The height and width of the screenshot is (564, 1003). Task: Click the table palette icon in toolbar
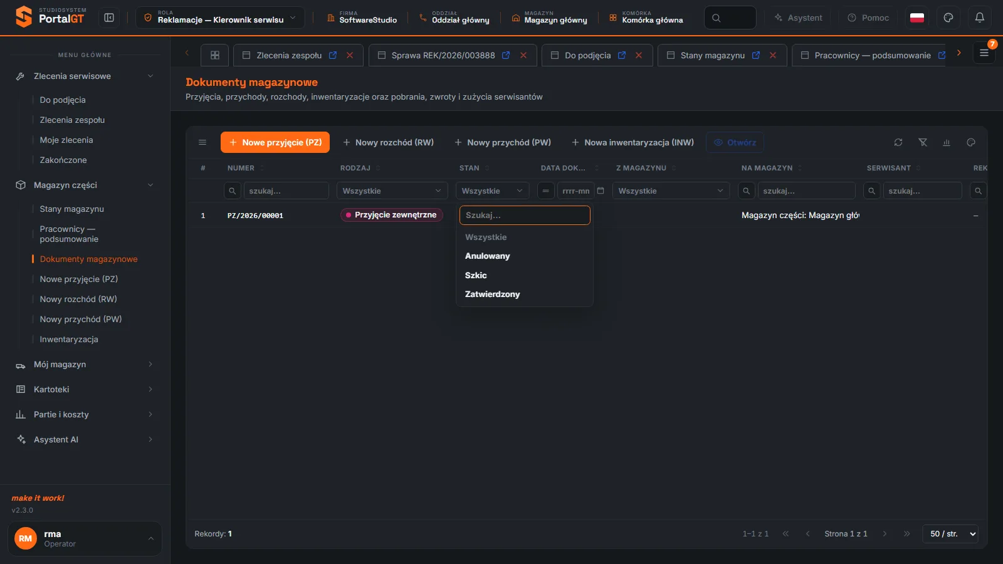[x=971, y=142]
